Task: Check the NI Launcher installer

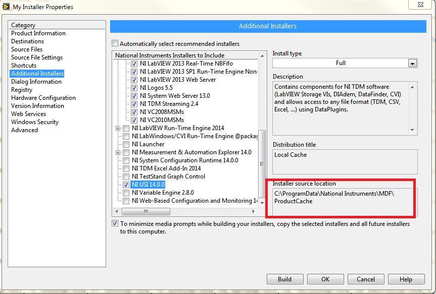Action: point(126,144)
